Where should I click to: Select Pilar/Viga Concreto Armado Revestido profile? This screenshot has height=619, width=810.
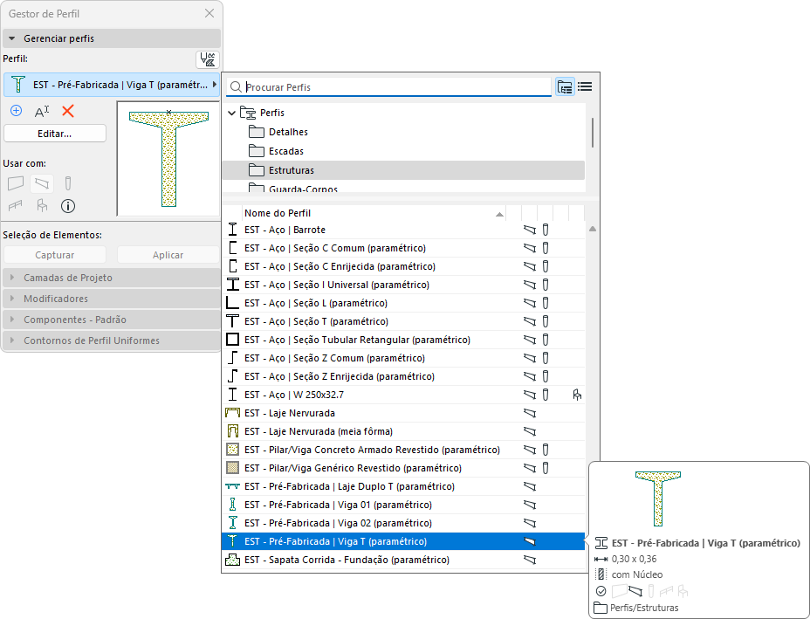pos(403,450)
